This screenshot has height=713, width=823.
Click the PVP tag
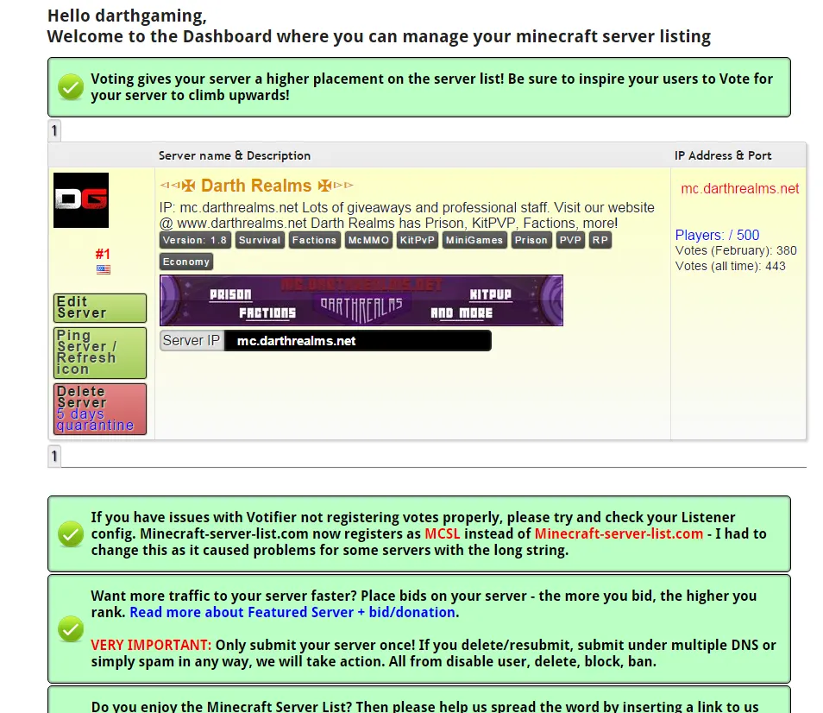click(570, 240)
